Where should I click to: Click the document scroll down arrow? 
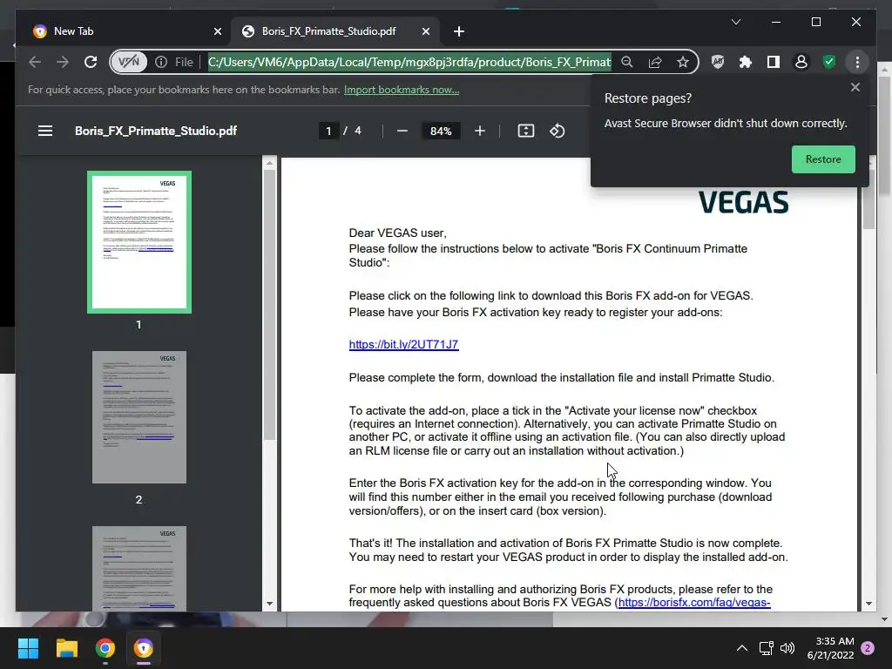[868, 604]
